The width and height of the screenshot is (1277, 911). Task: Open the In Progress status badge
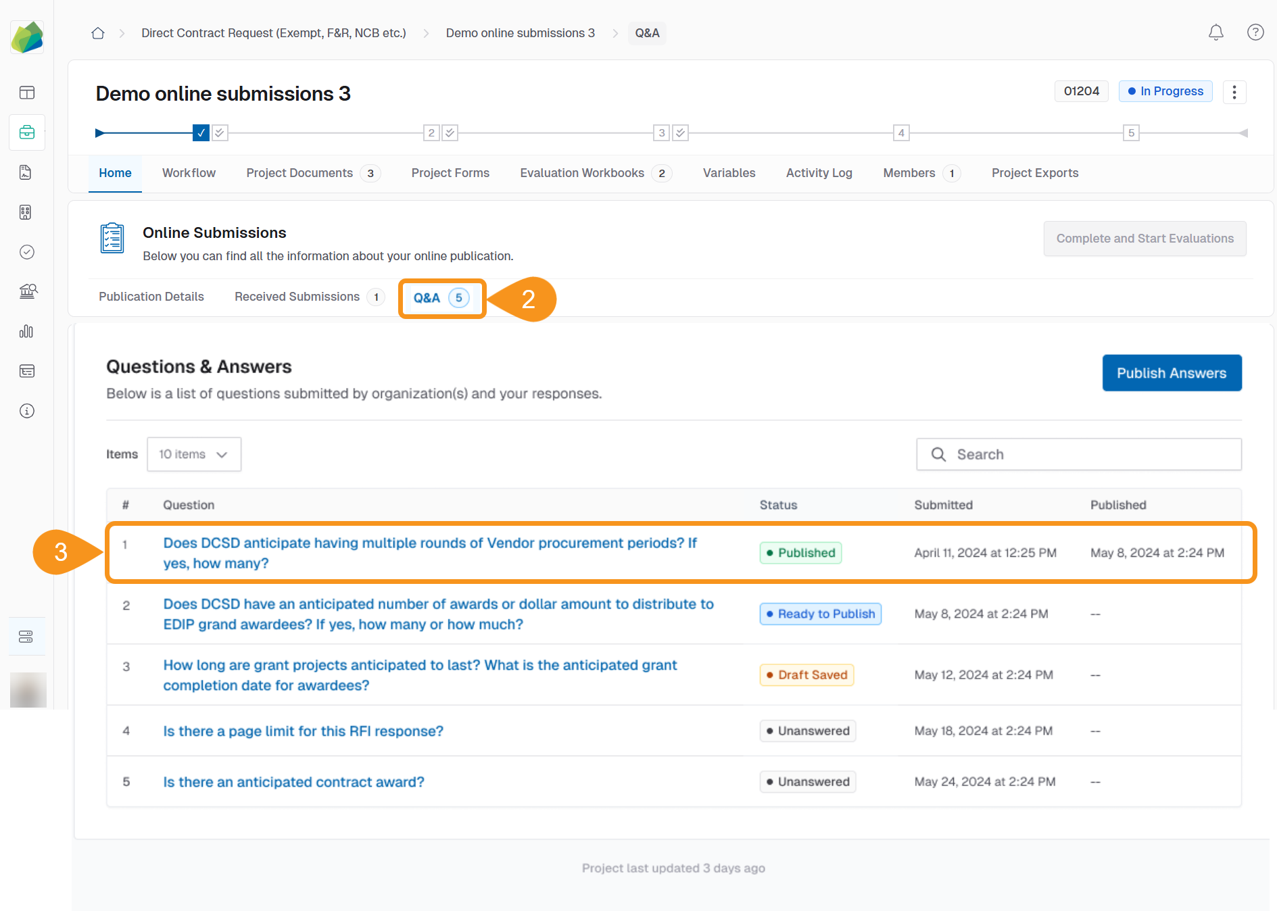pyautogui.click(x=1165, y=91)
